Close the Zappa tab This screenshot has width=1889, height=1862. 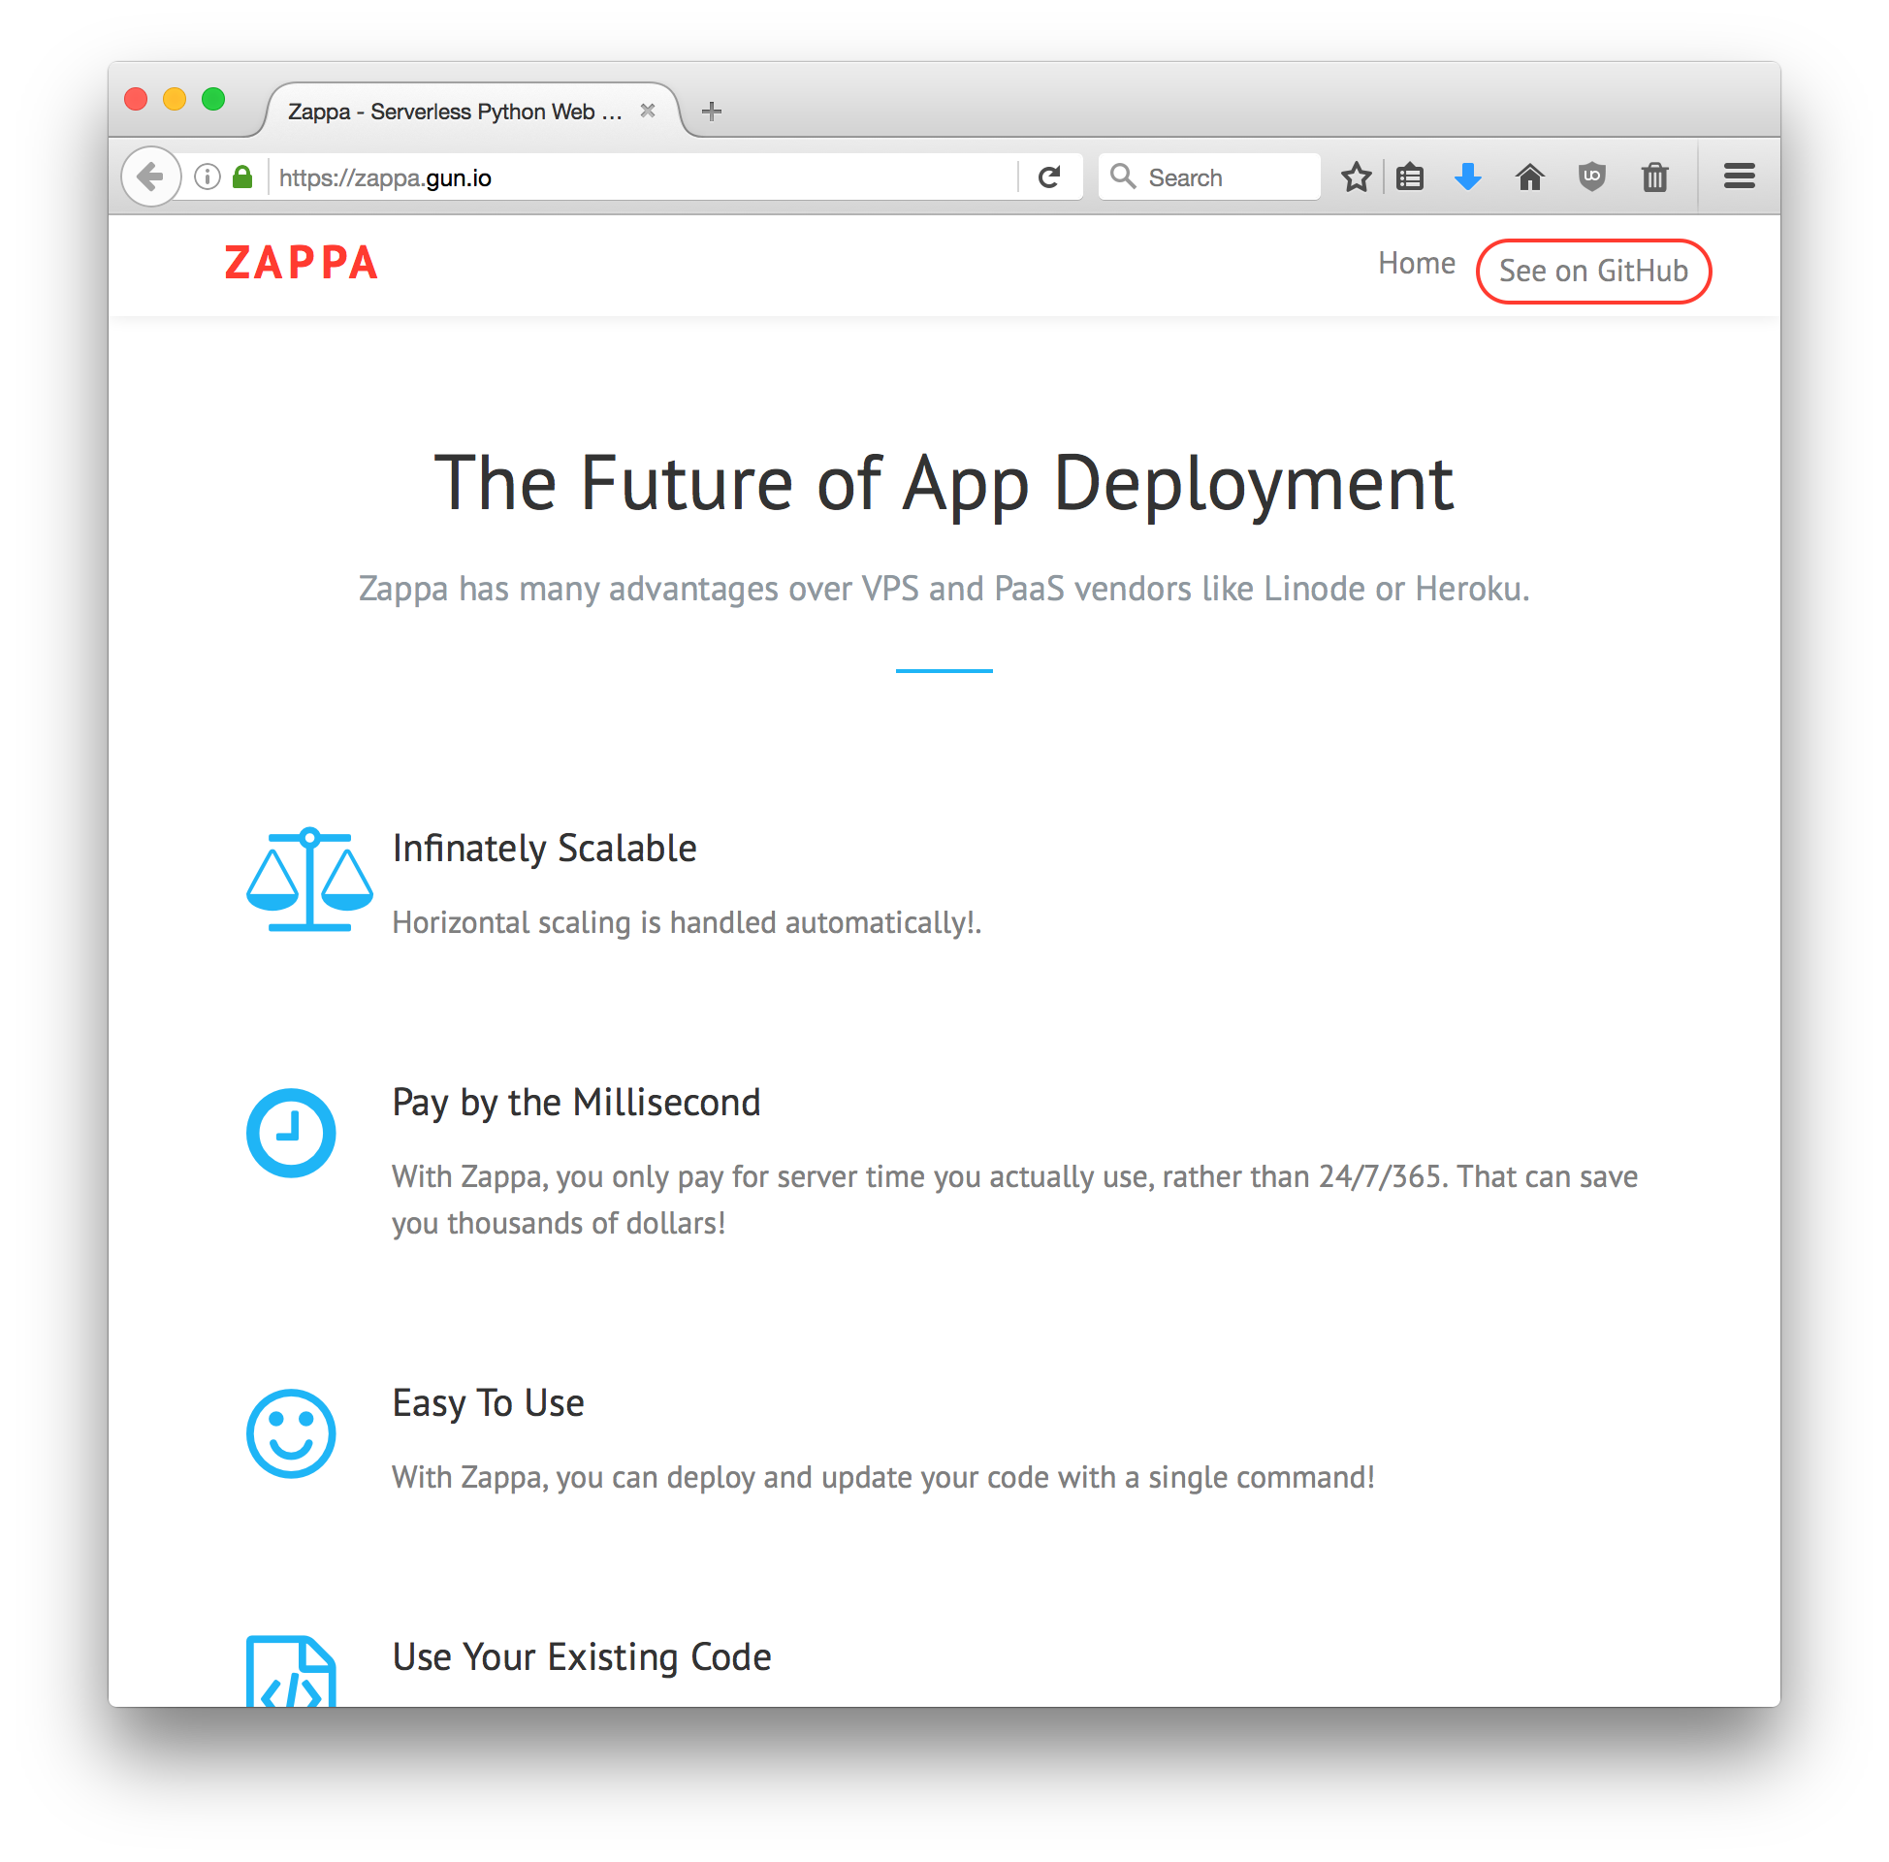pos(647,111)
